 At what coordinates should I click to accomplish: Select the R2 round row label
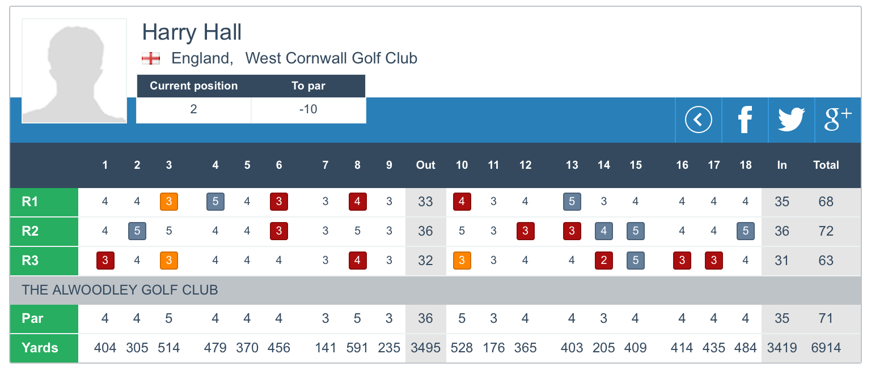pos(44,231)
